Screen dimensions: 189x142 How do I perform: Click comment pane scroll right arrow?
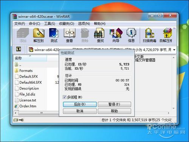[x=169, y=113]
